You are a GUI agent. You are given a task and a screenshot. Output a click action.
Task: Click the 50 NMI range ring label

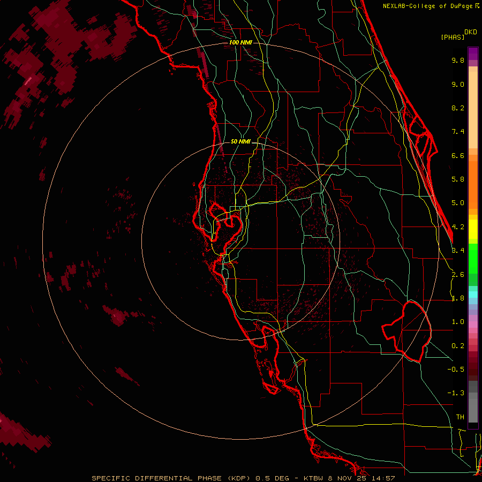coord(240,142)
